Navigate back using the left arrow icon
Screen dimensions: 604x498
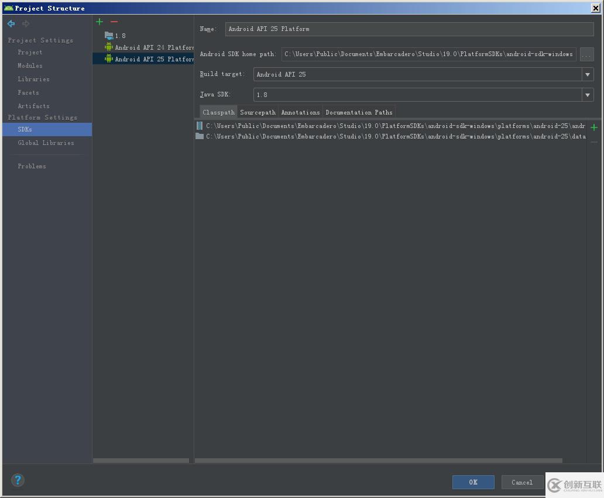click(11, 23)
